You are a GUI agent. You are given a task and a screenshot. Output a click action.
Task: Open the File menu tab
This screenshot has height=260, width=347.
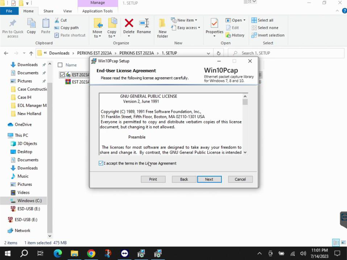coord(9,11)
